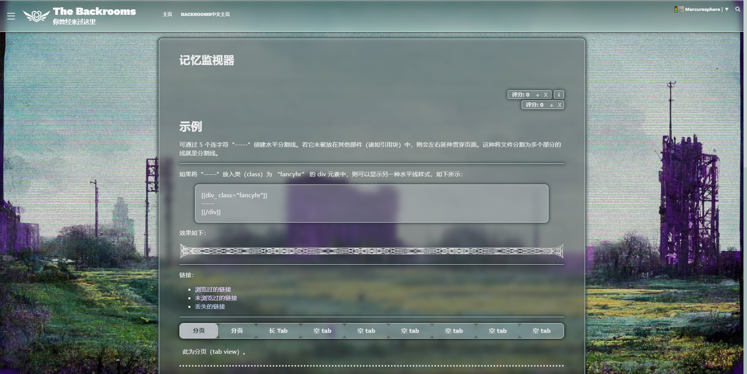Follow the 未浏览过的链接 link
Viewport: 747px width, 374px height.
216,298
